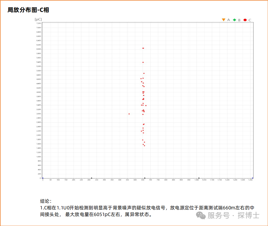Click the 局放分布图-C相 chart title

point(28,10)
